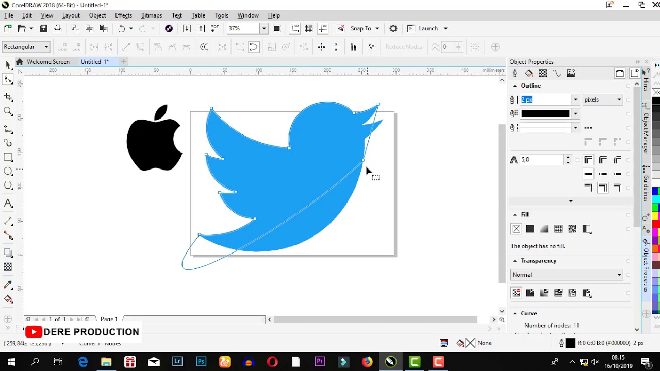Select the Pick tool

[x=8, y=65]
